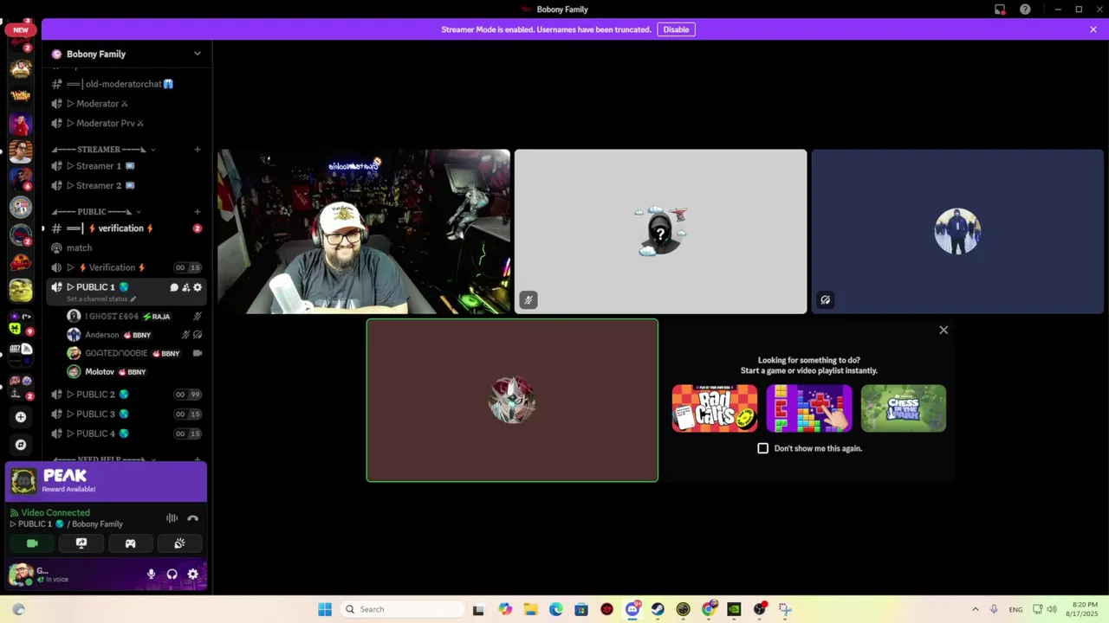Disconnect from voice with hang-up icon

(192, 518)
